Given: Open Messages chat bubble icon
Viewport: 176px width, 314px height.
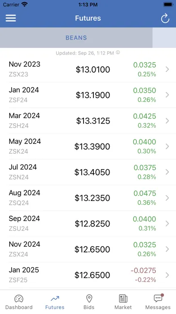Looking at the screenshot, I should pyautogui.click(x=158, y=298).
